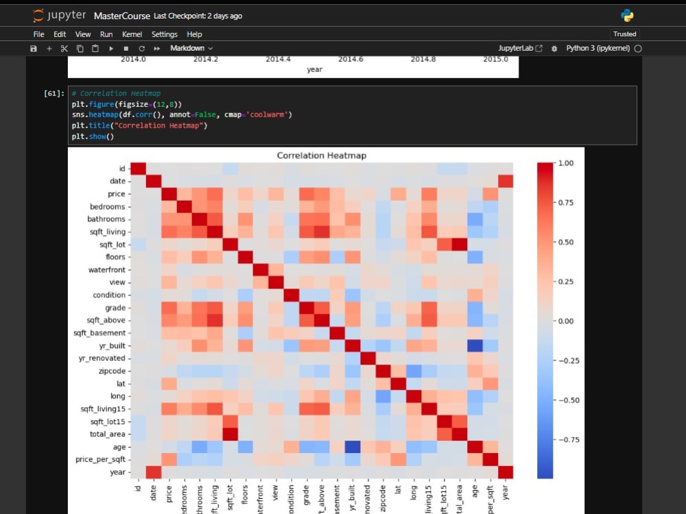Open the Run menu
Viewport: 686px width, 514px height.
(x=106, y=34)
